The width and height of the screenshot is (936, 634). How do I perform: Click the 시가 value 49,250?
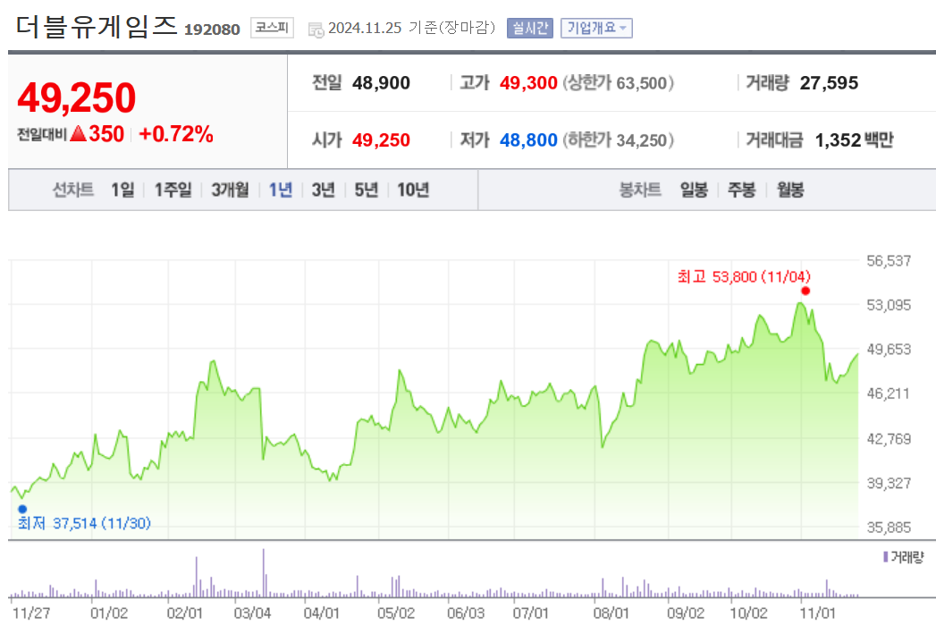(x=381, y=139)
